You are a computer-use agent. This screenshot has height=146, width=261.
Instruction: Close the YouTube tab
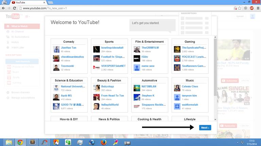pyautogui.click(x=44, y=2)
